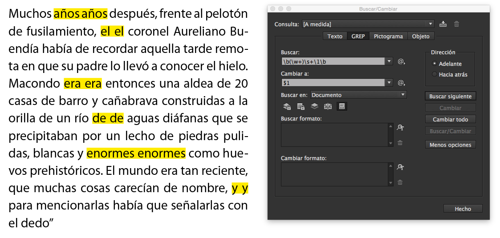The height and width of the screenshot is (238, 500).
Task: Click Cambiar formato box scroll up arrow
Action: pos(391,165)
